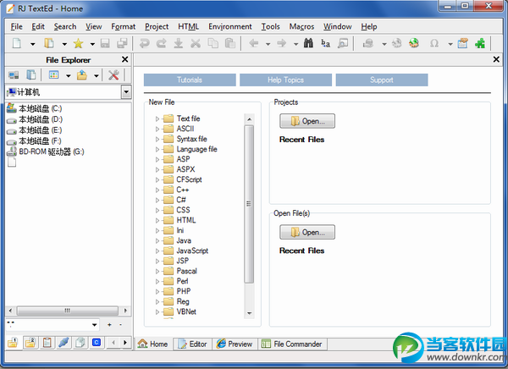
Task: Click New File list vertical scrollbar thumb
Action: click(249, 204)
